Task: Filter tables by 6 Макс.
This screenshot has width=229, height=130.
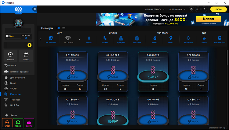Action: [155, 39]
